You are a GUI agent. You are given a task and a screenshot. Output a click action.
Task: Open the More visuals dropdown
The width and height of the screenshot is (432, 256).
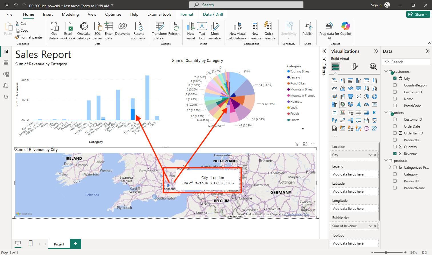pyautogui.click(x=215, y=31)
